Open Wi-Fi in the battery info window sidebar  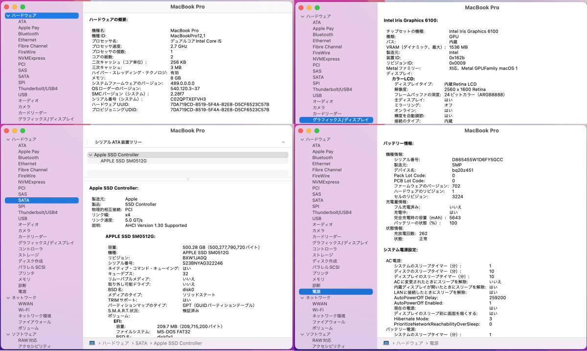318,310
